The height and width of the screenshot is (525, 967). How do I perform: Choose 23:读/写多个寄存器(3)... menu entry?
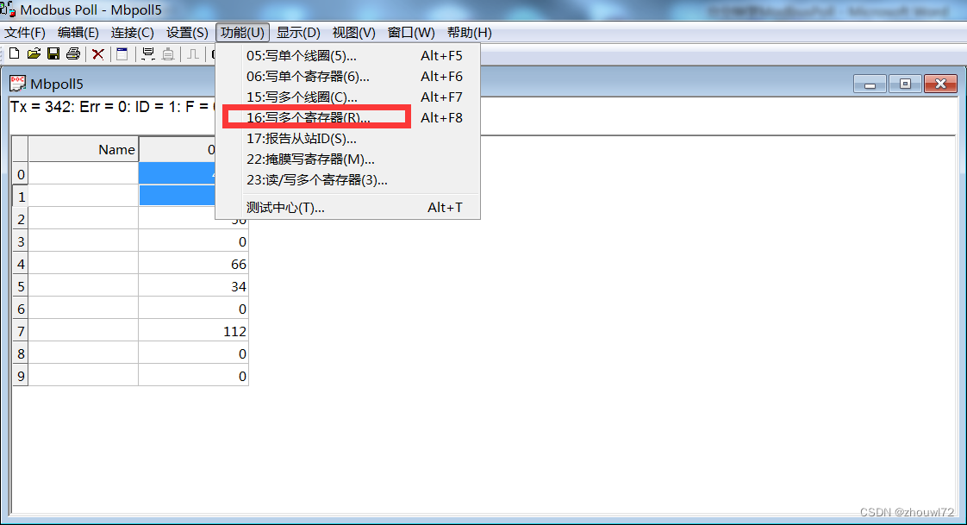(x=348, y=179)
